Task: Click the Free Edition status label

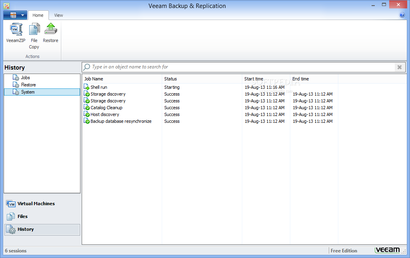Action: click(x=344, y=251)
